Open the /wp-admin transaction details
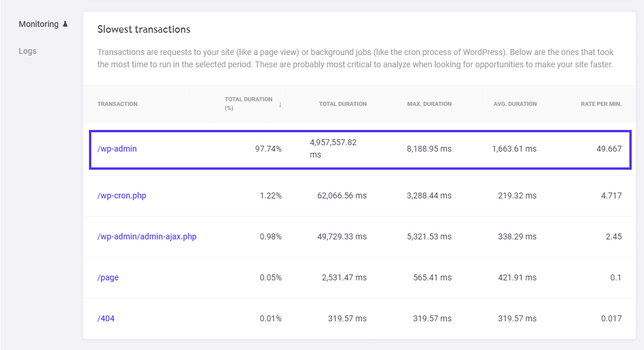Viewport: 644px width, 350px height. (118, 149)
